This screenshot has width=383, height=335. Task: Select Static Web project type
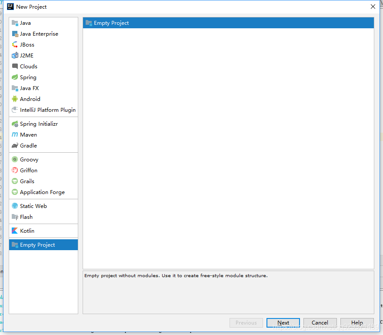[43, 206]
